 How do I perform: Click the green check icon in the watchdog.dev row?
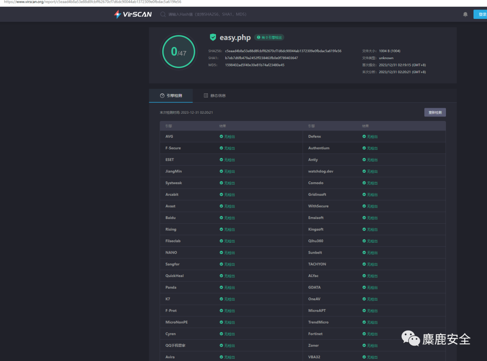364,171
